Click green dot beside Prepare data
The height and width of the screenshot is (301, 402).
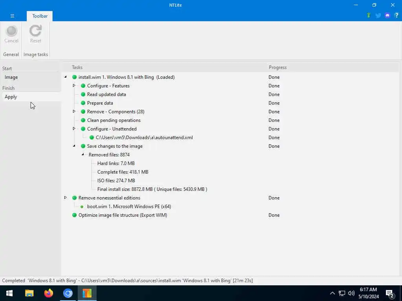point(83,103)
